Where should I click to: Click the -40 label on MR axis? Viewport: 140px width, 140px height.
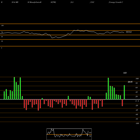[x=137, y=110]
